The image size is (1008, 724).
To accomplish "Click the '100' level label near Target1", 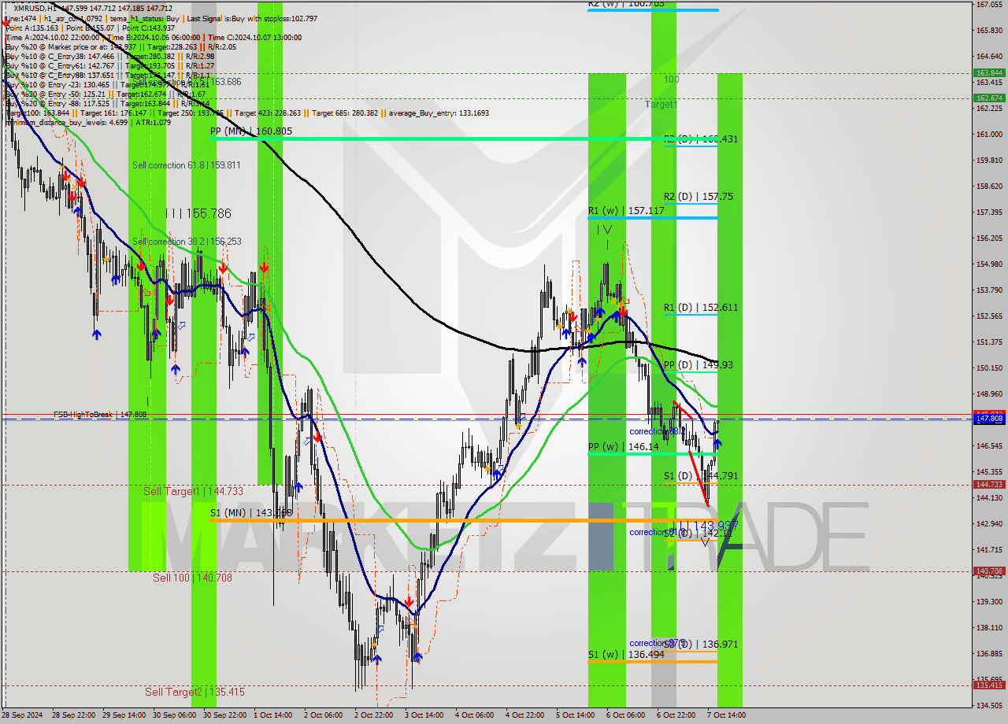I will click(671, 79).
